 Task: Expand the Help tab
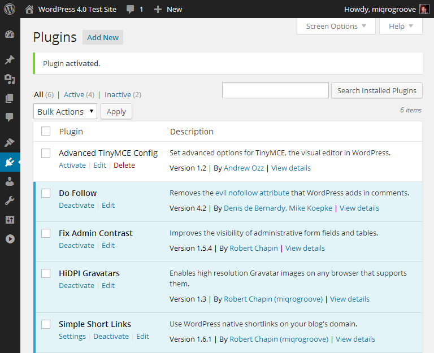401,26
